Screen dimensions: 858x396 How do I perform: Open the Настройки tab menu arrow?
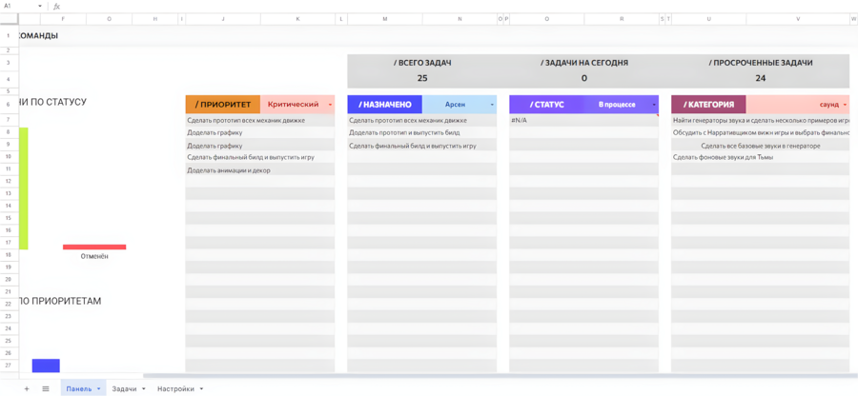201,389
